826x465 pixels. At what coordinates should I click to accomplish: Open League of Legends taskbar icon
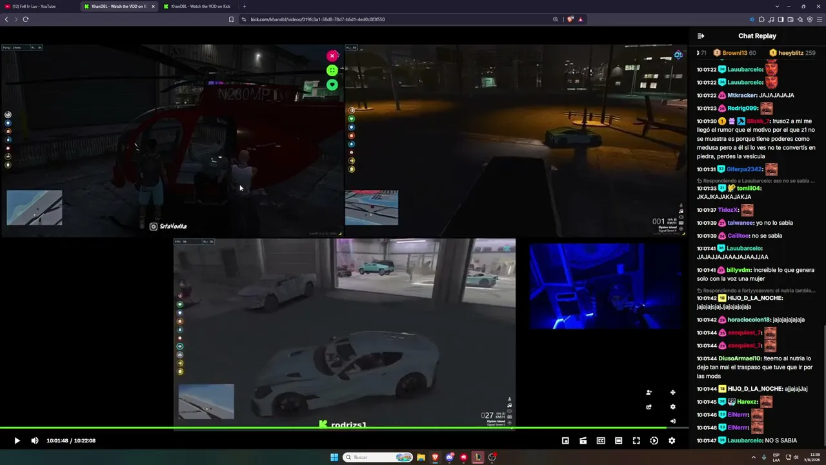click(478, 457)
